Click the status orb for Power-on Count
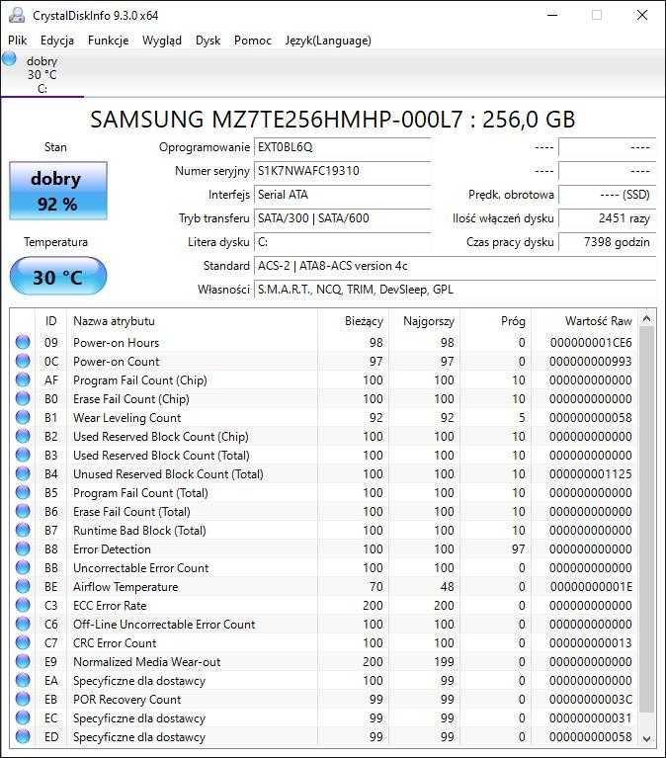The height and width of the screenshot is (758, 666). pos(23,361)
